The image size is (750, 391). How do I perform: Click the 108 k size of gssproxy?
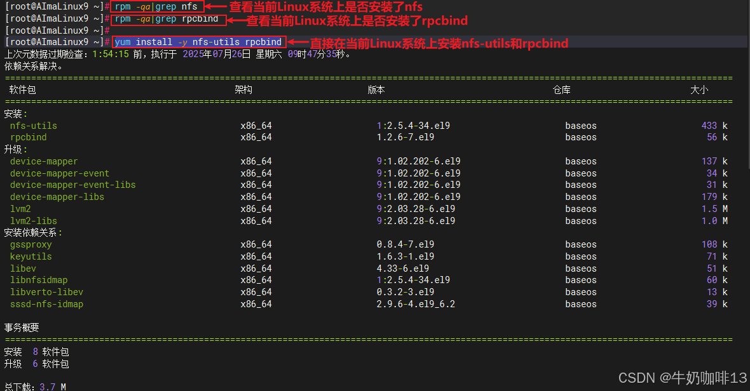pyautogui.click(x=714, y=244)
